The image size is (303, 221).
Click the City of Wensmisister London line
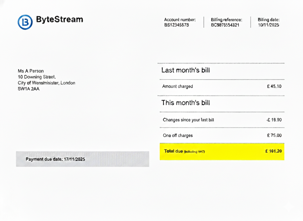[x=46, y=83]
